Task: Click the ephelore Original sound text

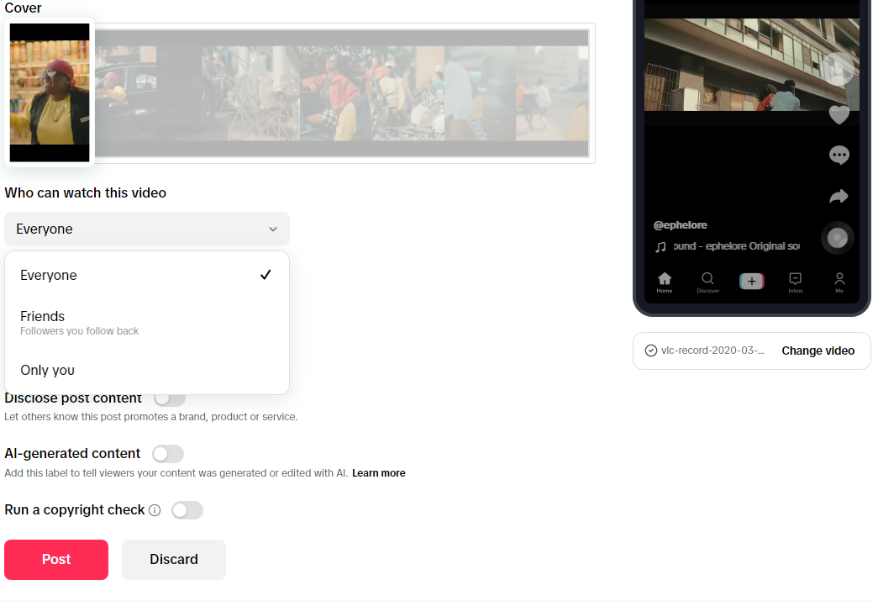Action: pyautogui.click(x=736, y=246)
